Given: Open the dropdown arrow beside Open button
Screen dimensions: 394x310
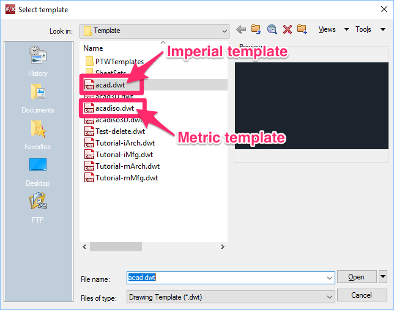Looking at the screenshot, I should click(x=383, y=276).
